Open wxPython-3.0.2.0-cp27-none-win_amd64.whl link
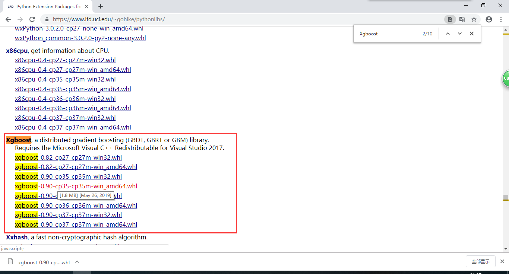 point(79,29)
